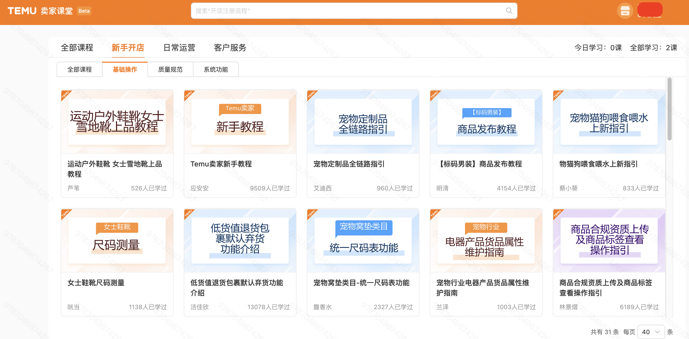Screen dimensions: 689x339
Task: Click title 【标码男装】商品发布教程
Action: [479, 164]
